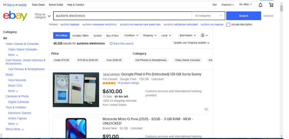Open Digital Cameras subcategory

pos(18,102)
